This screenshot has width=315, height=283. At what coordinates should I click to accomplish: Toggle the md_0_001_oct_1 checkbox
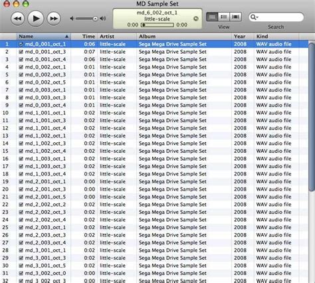pyautogui.click(x=21, y=45)
